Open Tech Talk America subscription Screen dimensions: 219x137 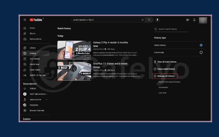click(x=38, y=94)
